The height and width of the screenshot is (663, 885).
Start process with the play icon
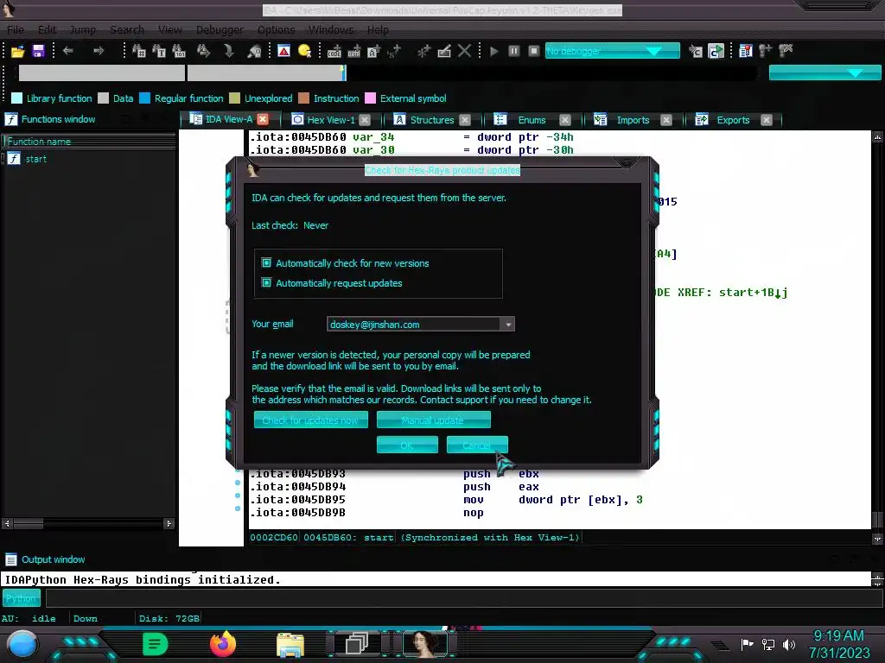[x=493, y=51]
